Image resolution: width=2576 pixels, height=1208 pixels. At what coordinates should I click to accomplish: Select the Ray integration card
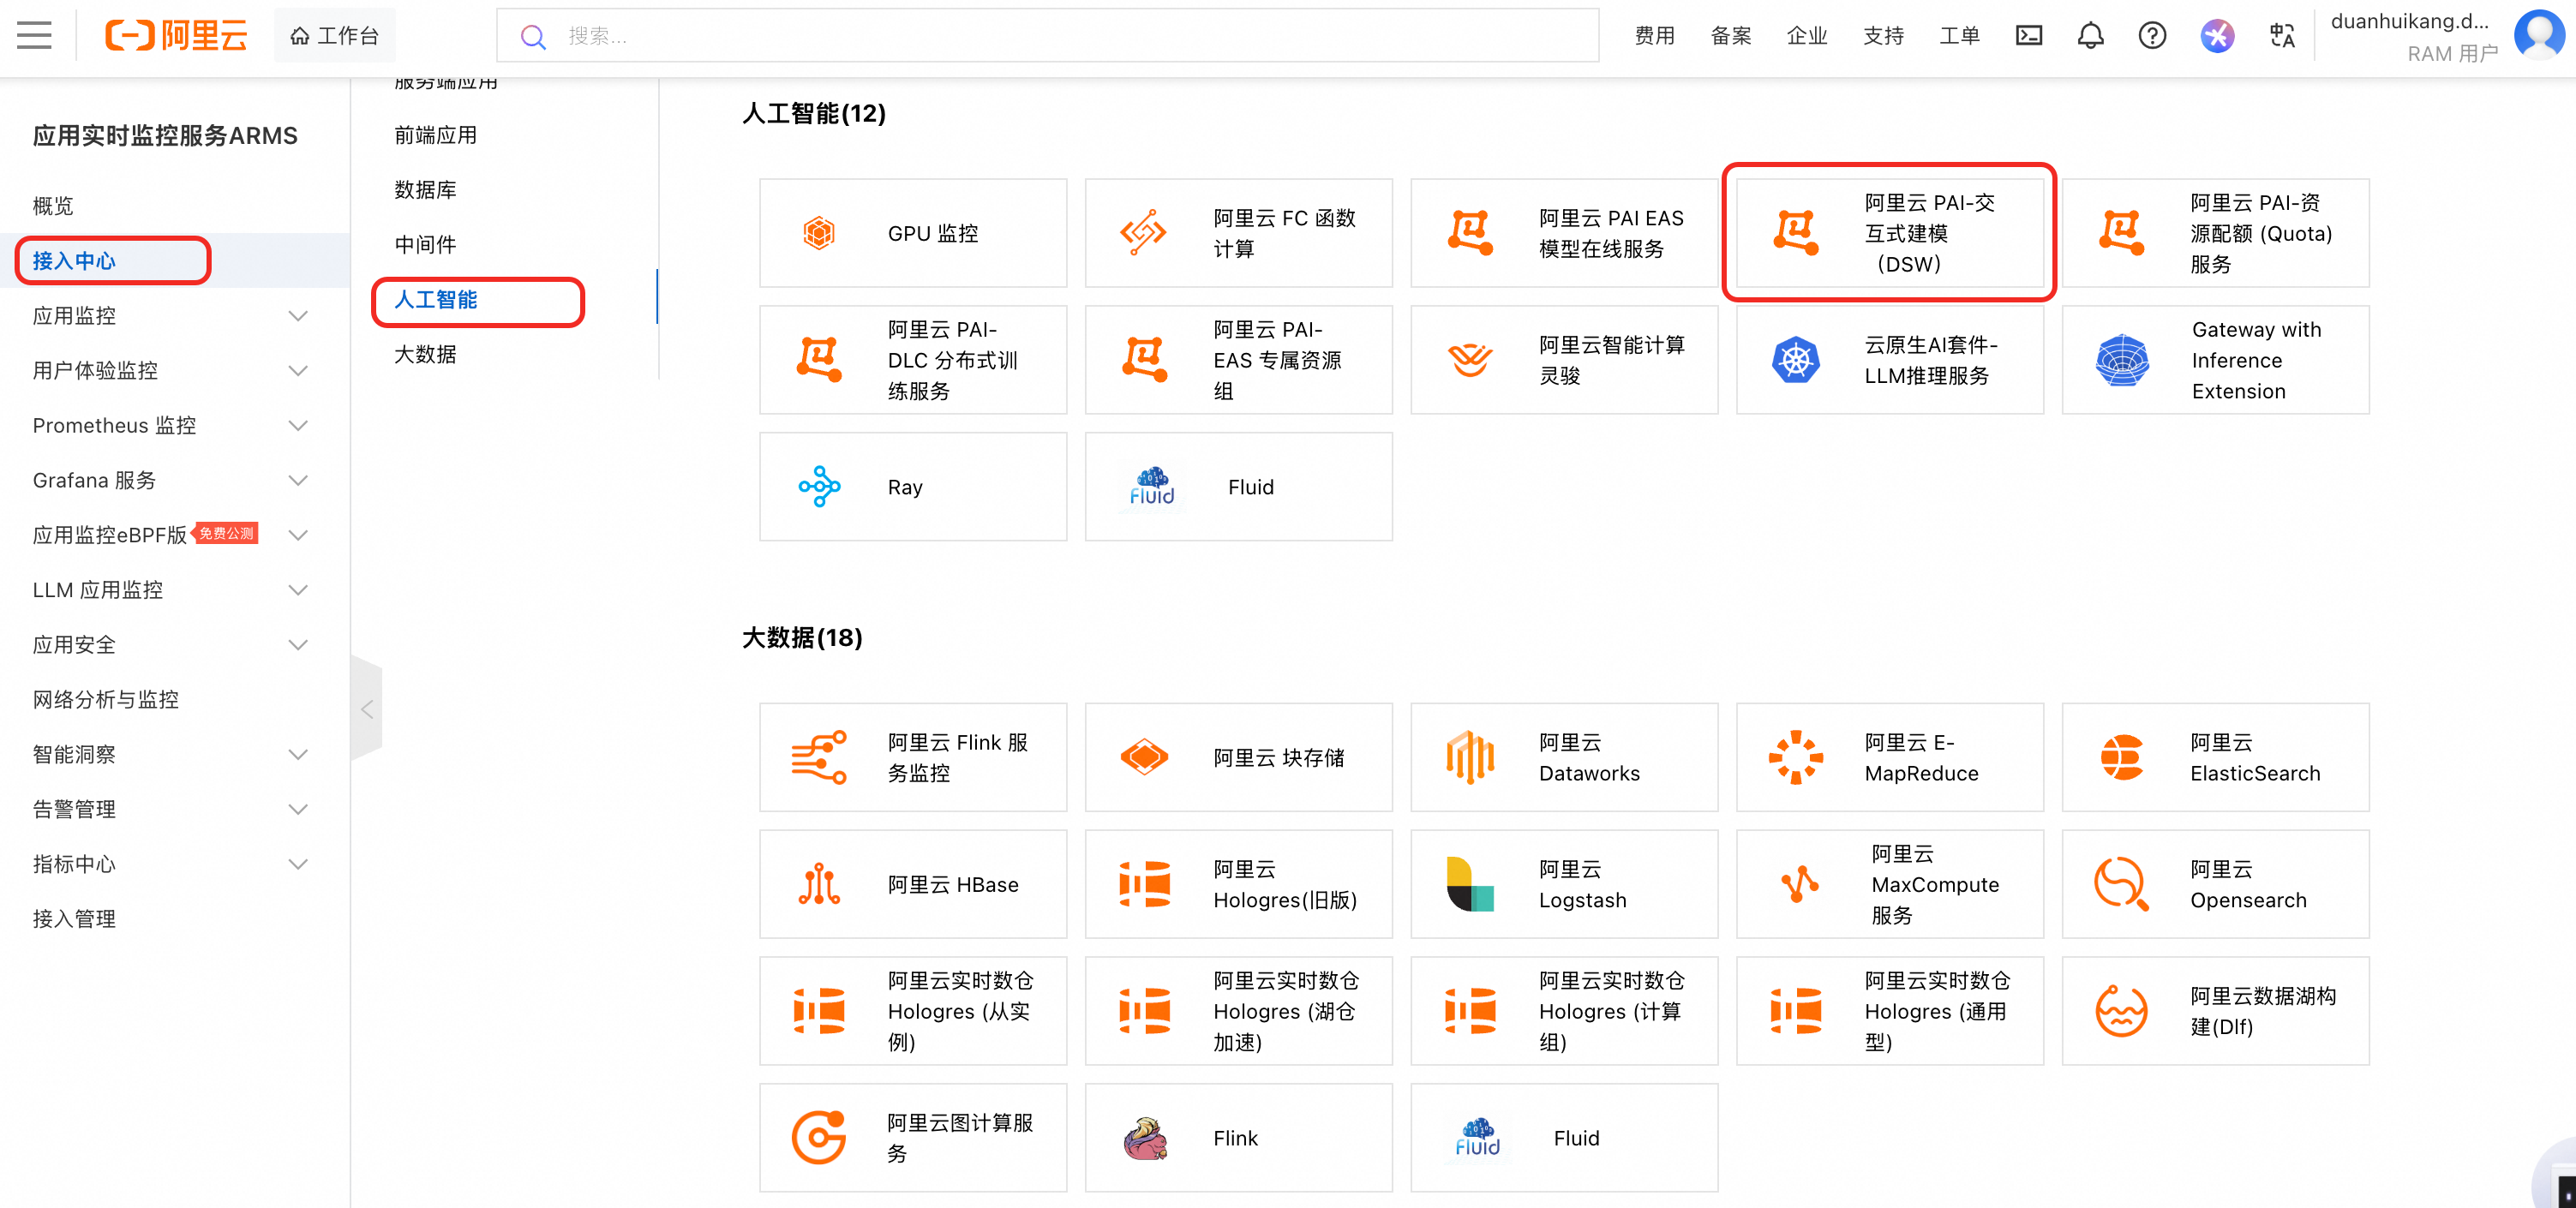(912, 487)
